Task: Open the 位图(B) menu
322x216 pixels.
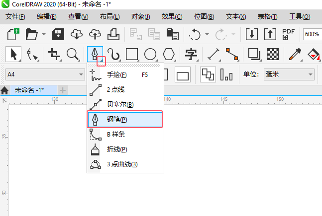Action: coord(204,16)
